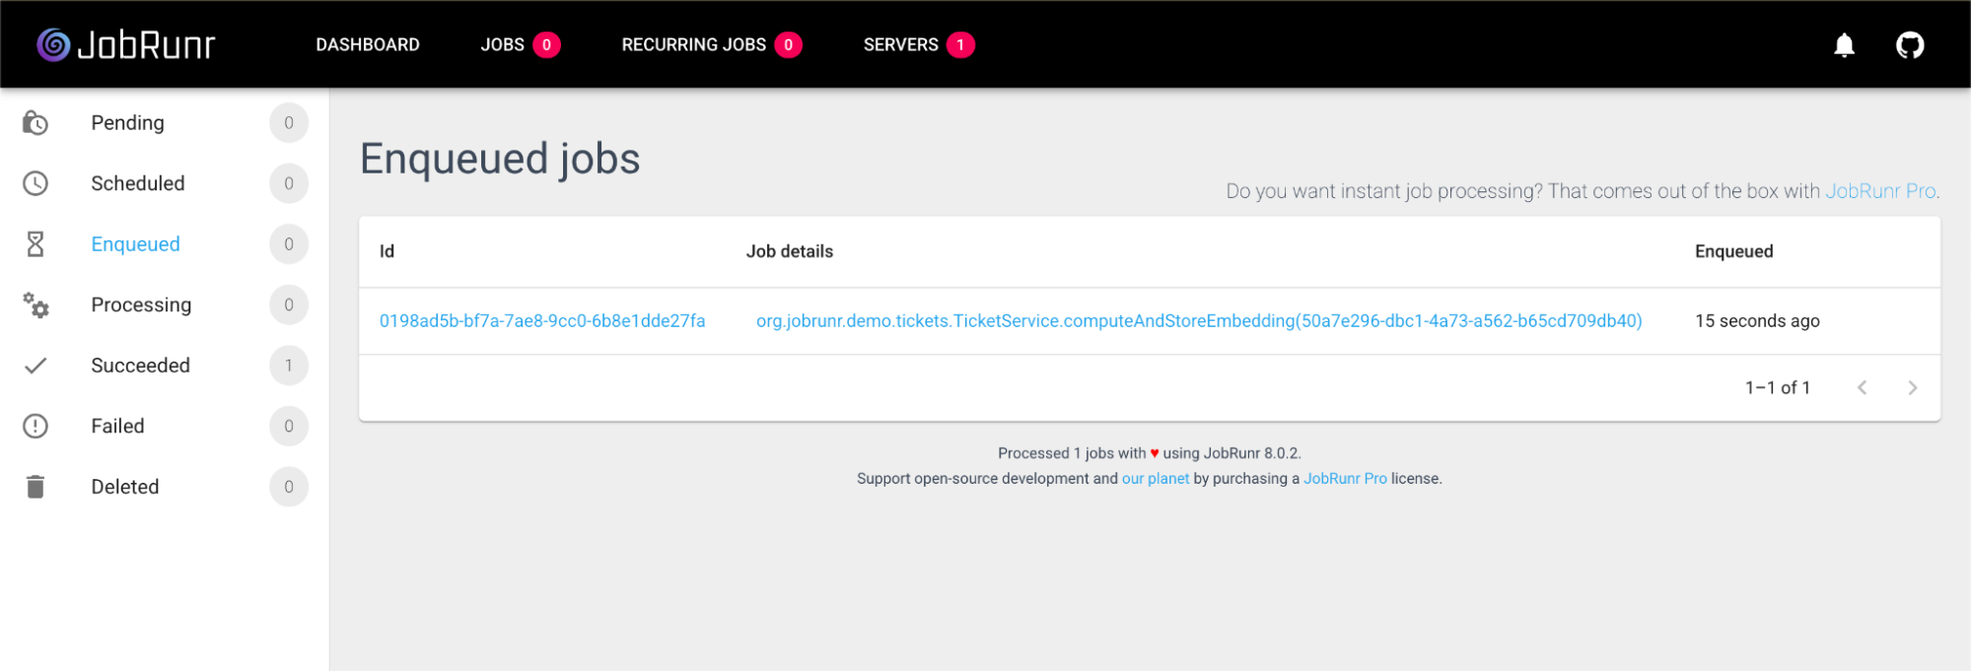The height and width of the screenshot is (672, 1971).
Task: Select the Scheduled clock icon
Action: tap(35, 183)
